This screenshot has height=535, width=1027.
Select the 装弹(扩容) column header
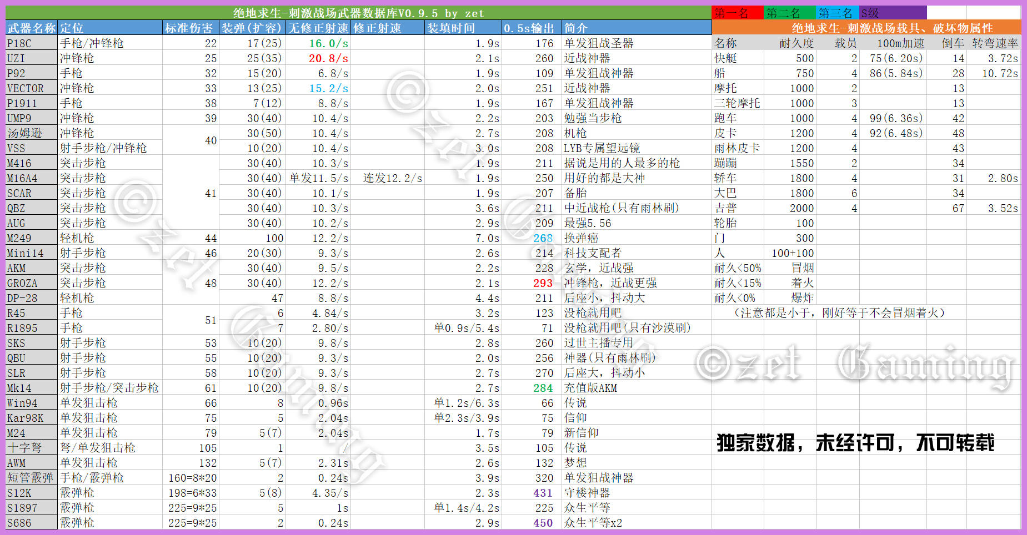[252, 28]
